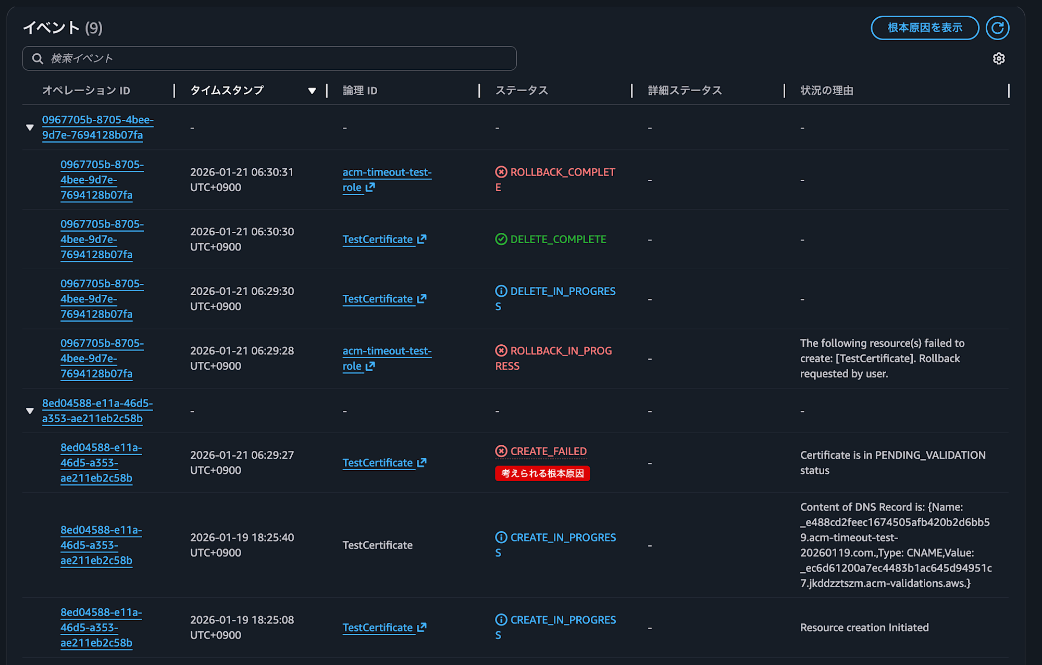The width and height of the screenshot is (1042, 665).
Task: Click the オペレーション ID column header
Action: point(86,91)
